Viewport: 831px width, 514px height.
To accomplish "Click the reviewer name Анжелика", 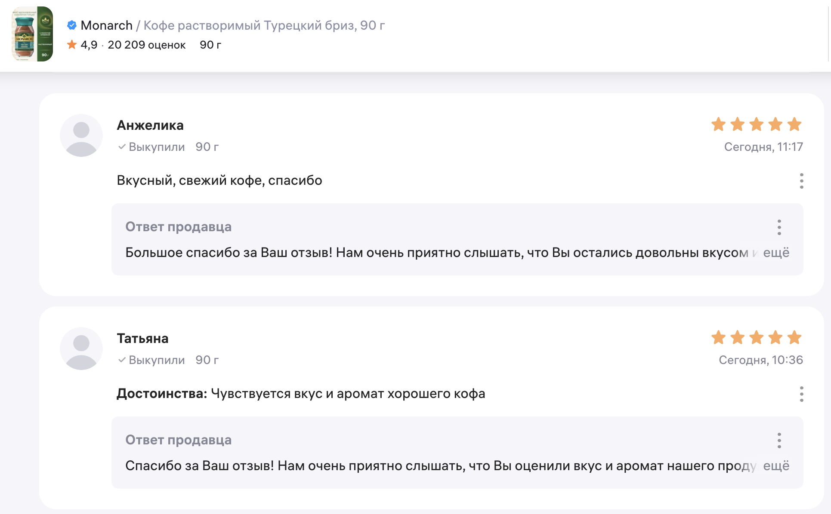I will [150, 125].
